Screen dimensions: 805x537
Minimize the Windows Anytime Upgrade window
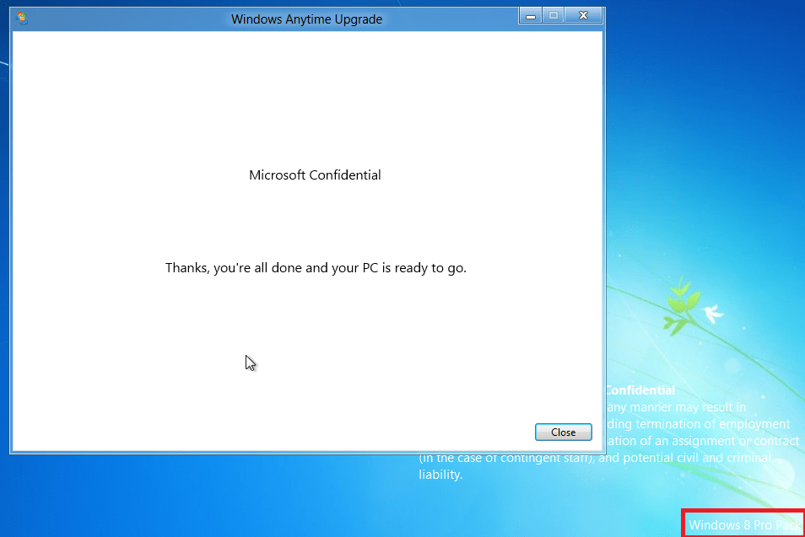pos(530,16)
